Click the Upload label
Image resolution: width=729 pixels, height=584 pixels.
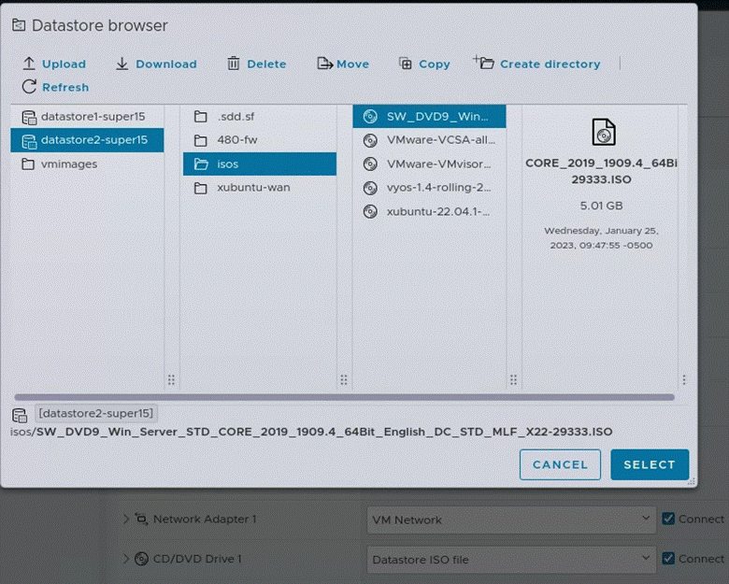tap(64, 64)
